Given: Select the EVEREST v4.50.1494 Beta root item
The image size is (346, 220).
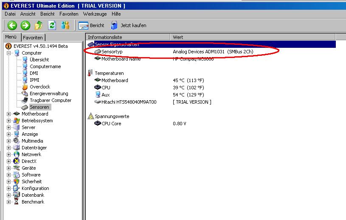Looking at the screenshot, I should [x=41, y=46].
